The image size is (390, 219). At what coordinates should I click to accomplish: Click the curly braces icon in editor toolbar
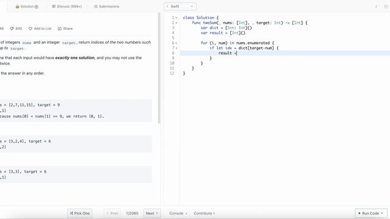[x=386, y=7]
